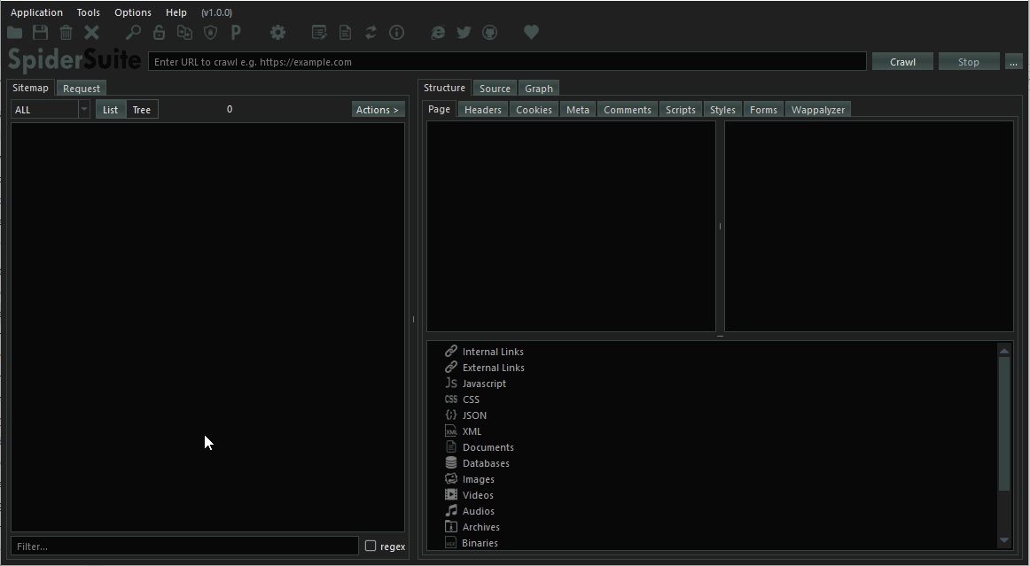Switch sitemap to Tree view
The width and height of the screenshot is (1030, 566).
click(142, 110)
